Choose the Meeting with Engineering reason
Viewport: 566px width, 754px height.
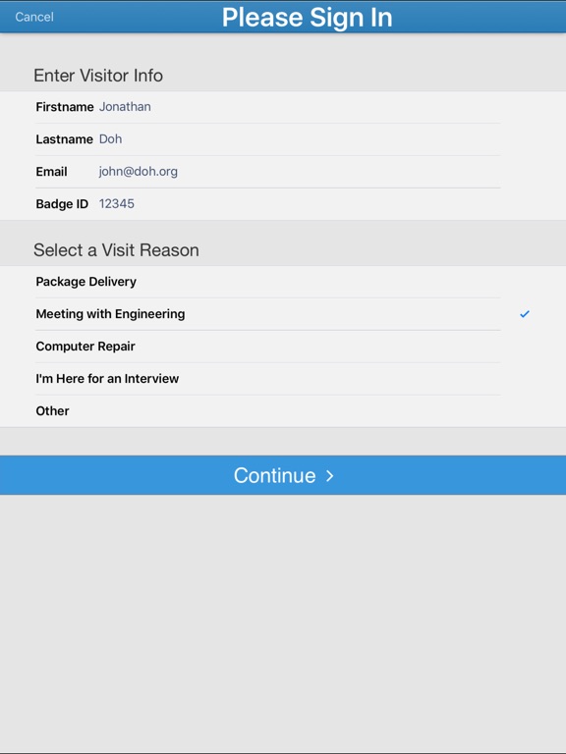[283, 314]
